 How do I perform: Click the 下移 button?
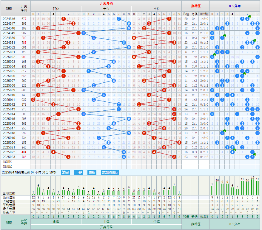pyautogui.click(x=78, y=172)
